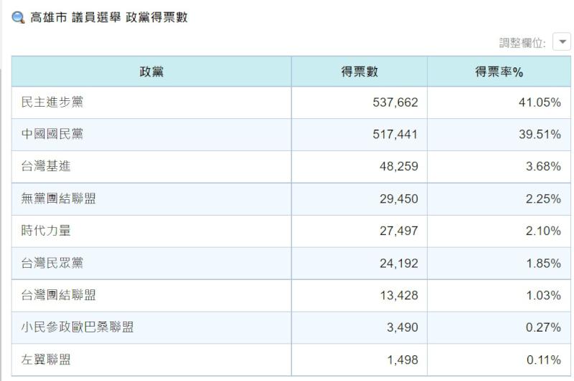
Task: Click the 台灣基進 row name
Action: pos(46,167)
